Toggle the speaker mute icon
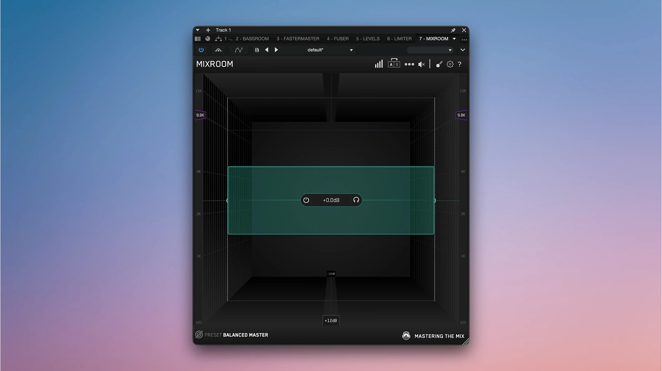This screenshot has height=371, width=662. point(422,64)
